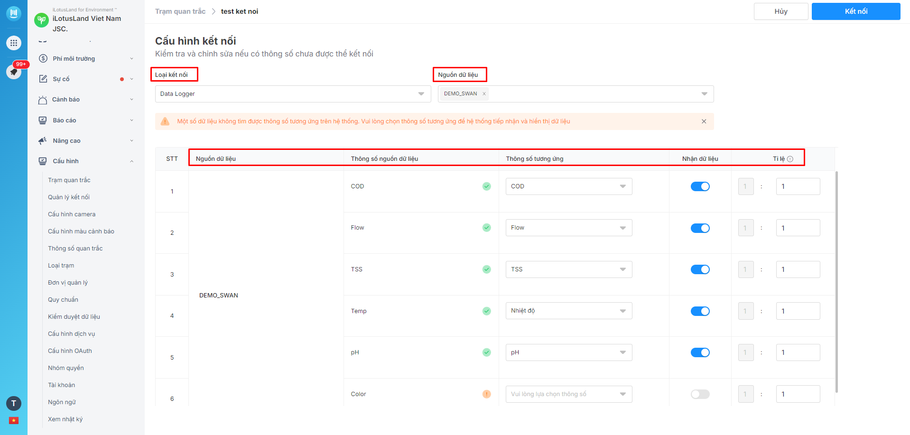Image resolution: width=910 pixels, height=435 pixels.
Task: Toggle data receiving for COD
Action: coord(700,186)
